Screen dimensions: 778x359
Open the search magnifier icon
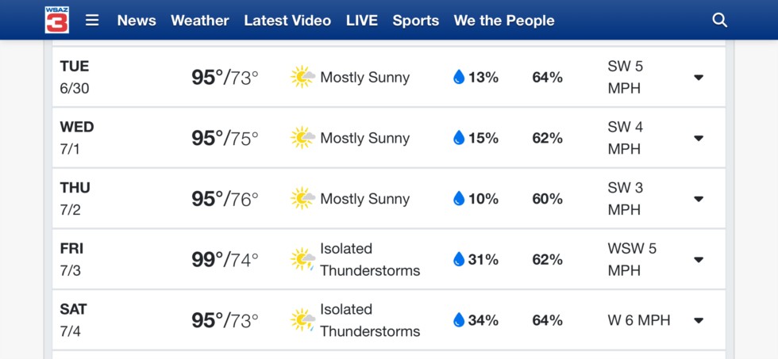pyautogui.click(x=719, y=21)
